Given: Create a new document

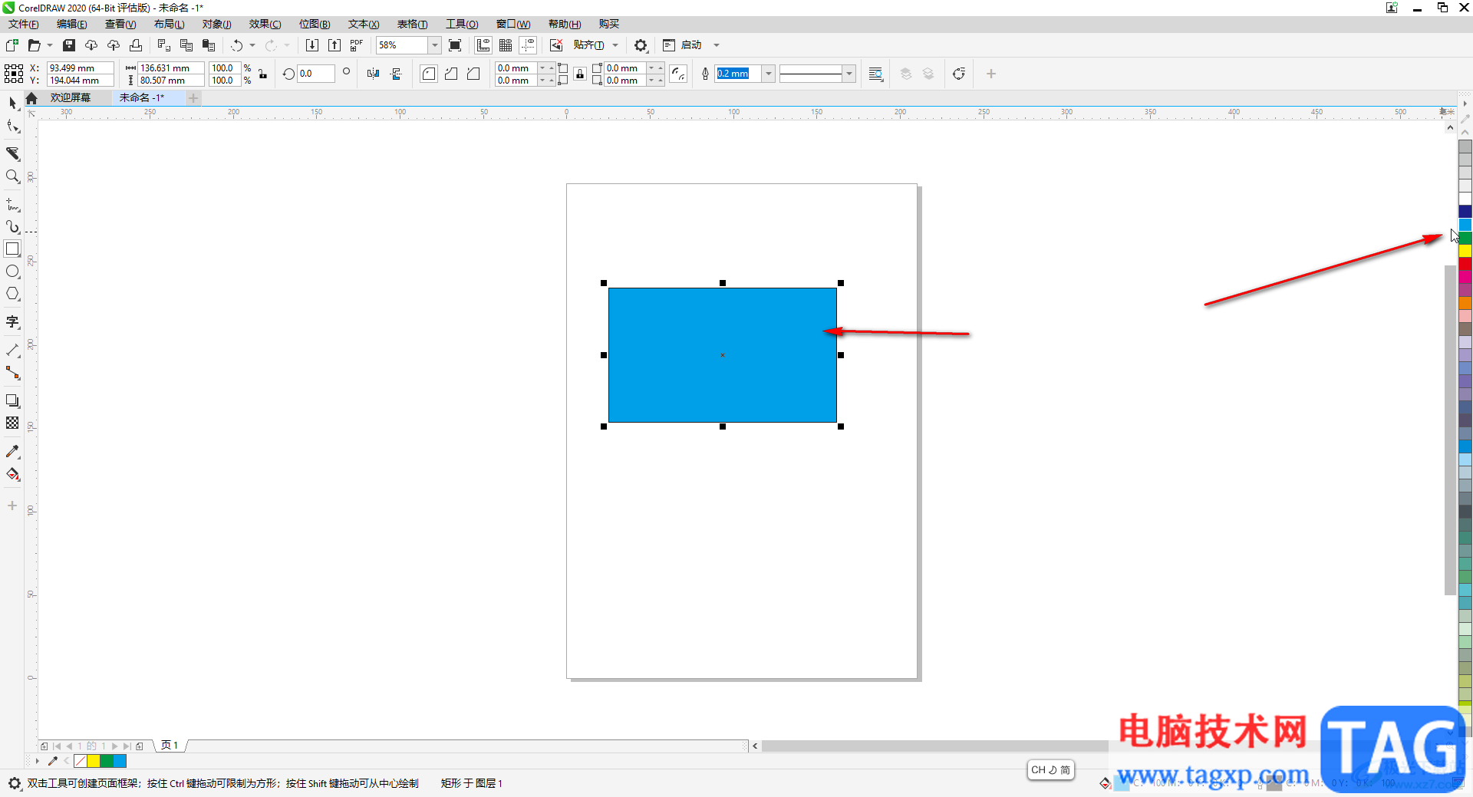Looking at the screenshot, I should click(x=12, y=45).
